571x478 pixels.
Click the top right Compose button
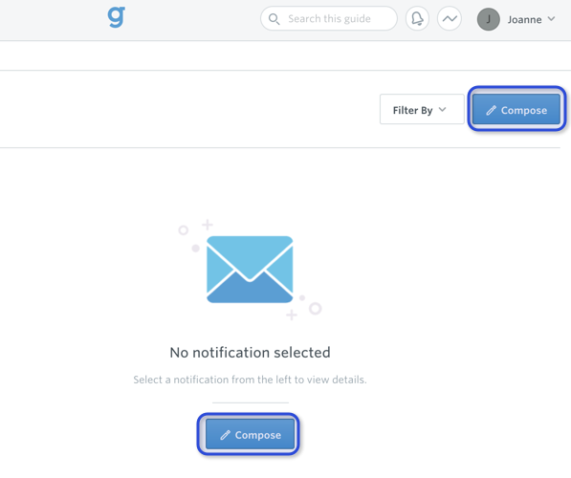click(516, 109)
